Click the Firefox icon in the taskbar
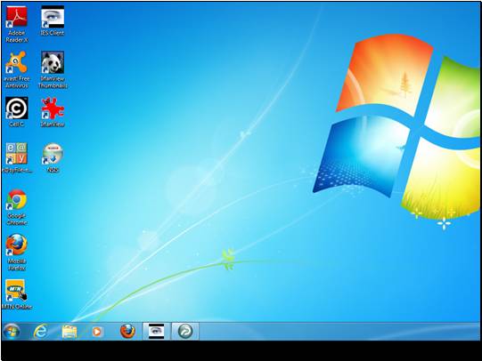The height and width of the screenshot is (361, 482). click(x=127, y=332)
